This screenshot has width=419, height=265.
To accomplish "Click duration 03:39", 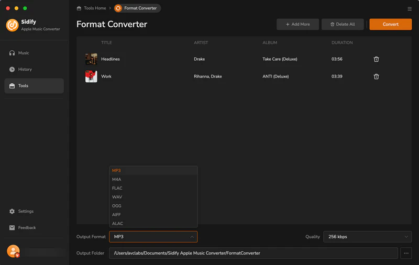I will click(x=337, y=76).
